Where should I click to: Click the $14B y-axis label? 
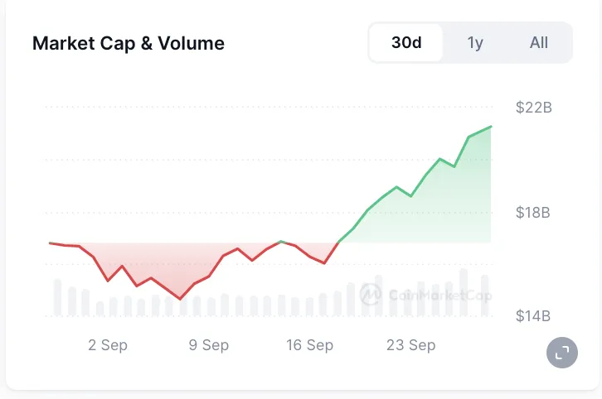point(533,316)
